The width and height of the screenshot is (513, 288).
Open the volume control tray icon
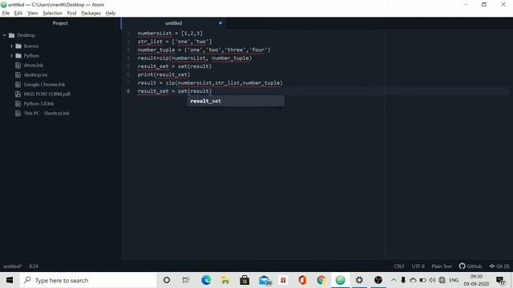pos(432,280)
